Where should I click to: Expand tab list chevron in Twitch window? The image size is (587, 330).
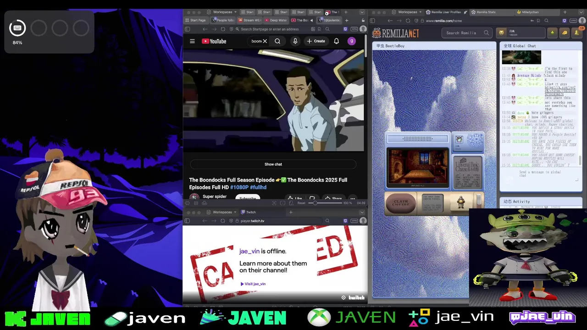362,212
